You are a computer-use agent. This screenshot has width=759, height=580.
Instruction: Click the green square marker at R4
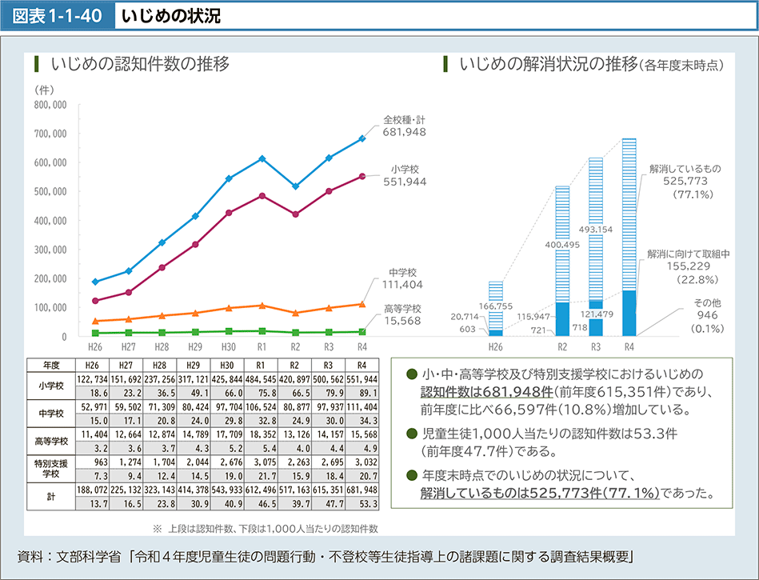point(362,331)
